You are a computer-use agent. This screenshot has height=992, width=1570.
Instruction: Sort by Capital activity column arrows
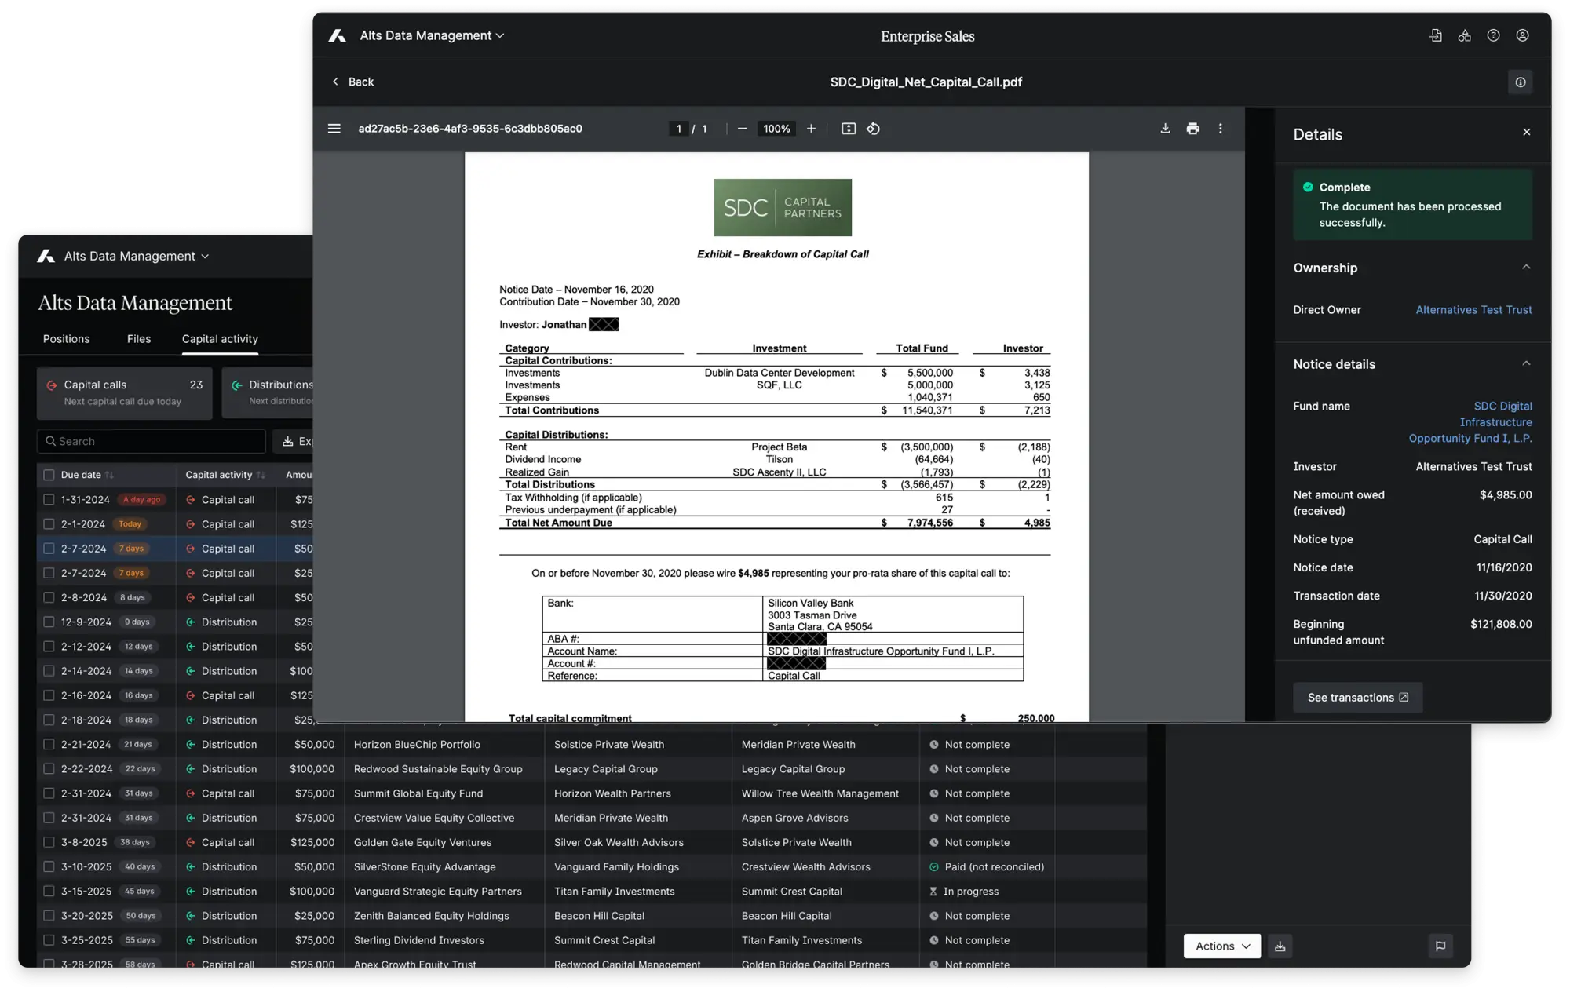coord(261,475)
